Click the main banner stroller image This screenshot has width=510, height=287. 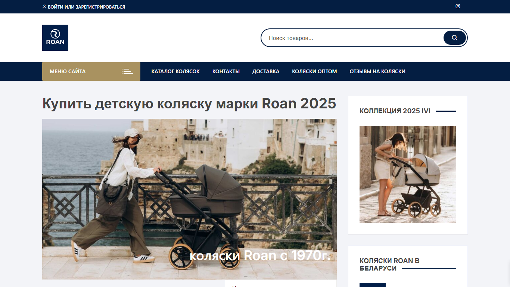[189, 199]
